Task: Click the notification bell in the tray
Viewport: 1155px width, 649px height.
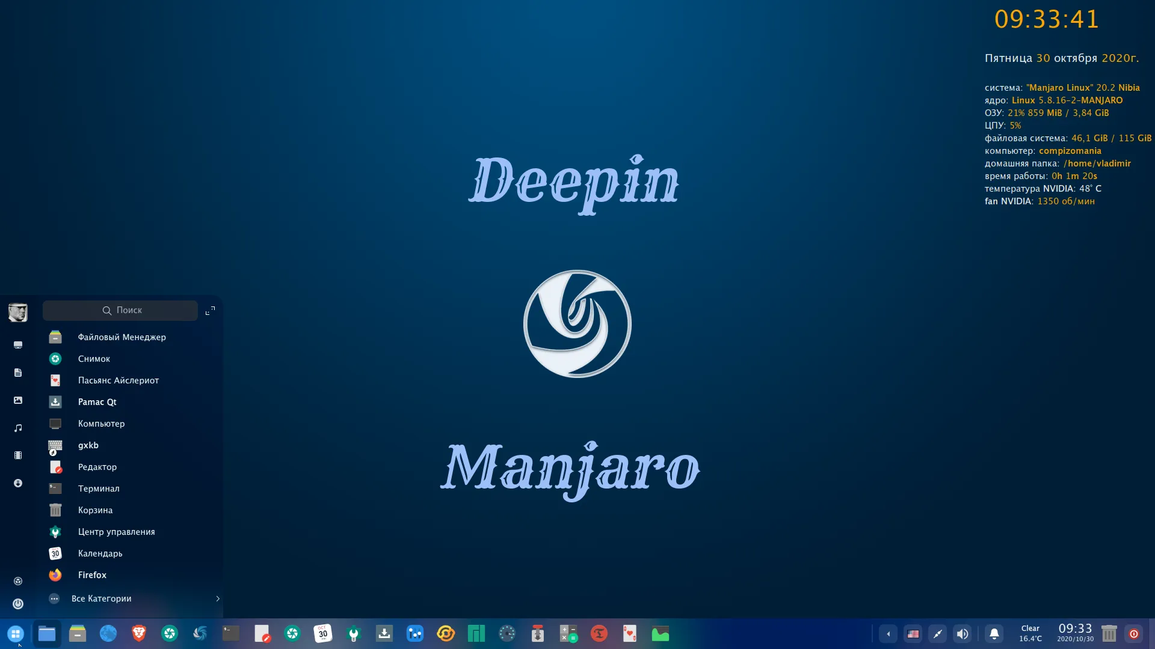Action: [994, 634]
